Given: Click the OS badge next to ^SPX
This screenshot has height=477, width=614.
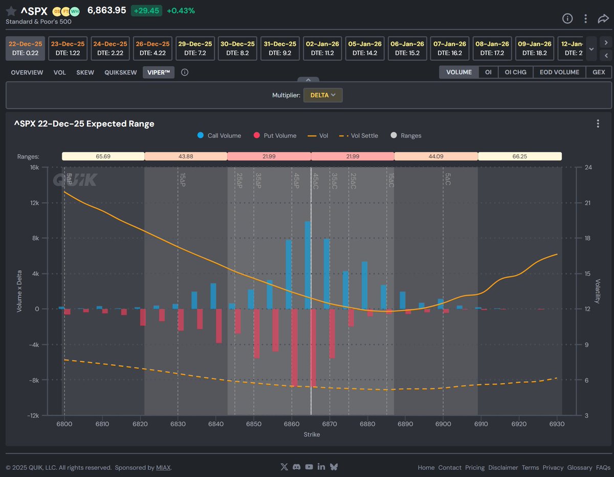Looking at the screenshot, I should 57,11.
